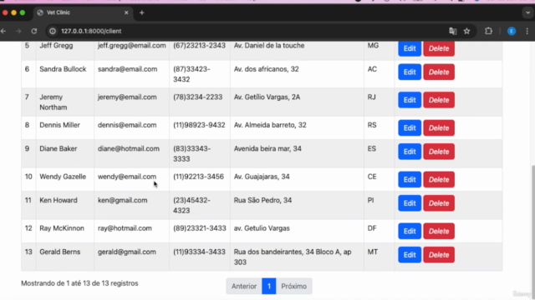
Task: Select the Vet Clinic tab
Action: pos(82,12)
